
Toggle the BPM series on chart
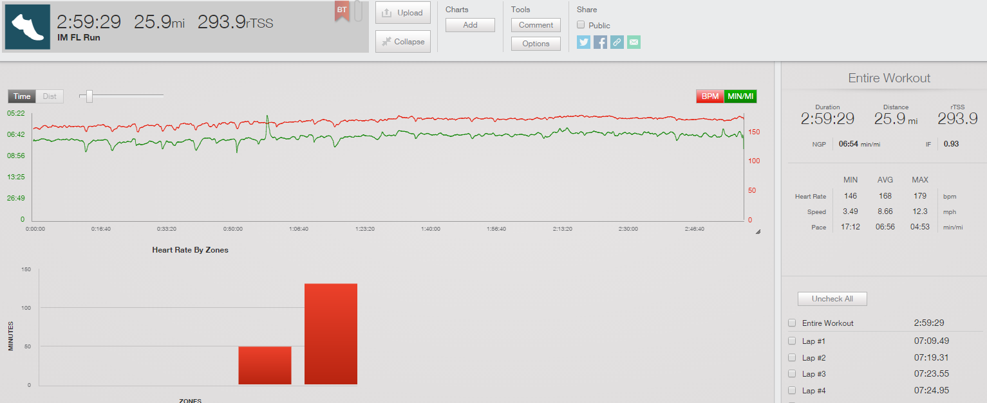coord(710,96)
